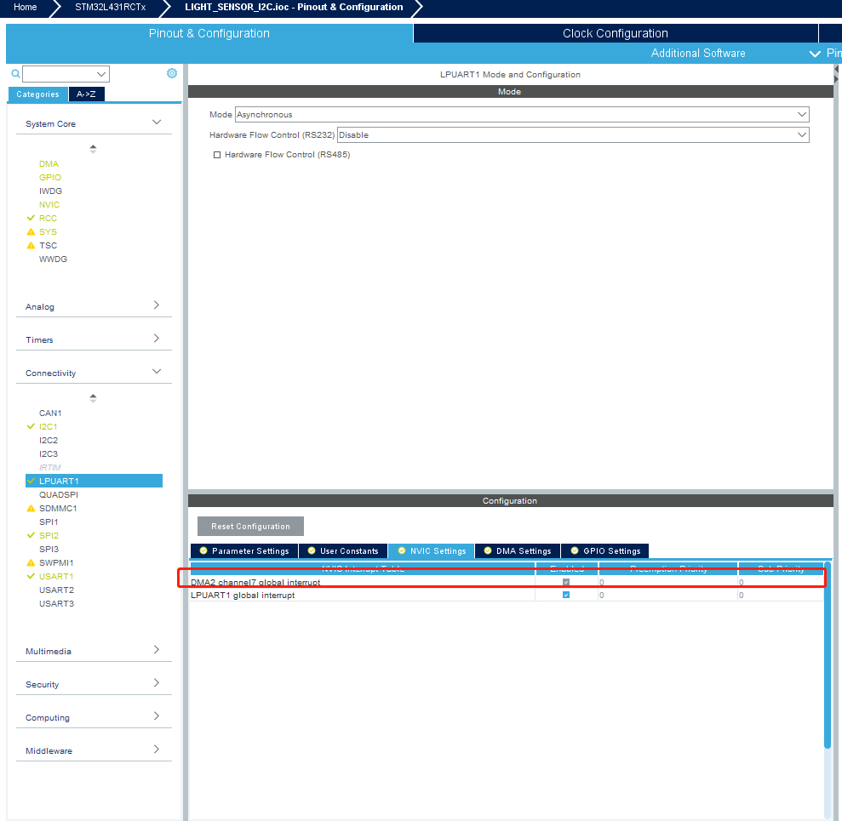Viewport: 842px width, 821px height.
Task: Switch to Clock Configuration tab
Action: click(616, 33)
